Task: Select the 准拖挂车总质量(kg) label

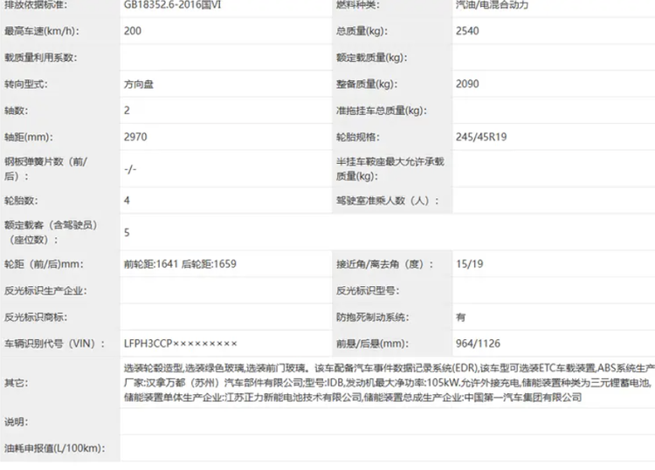Action: tap(381, 111)
